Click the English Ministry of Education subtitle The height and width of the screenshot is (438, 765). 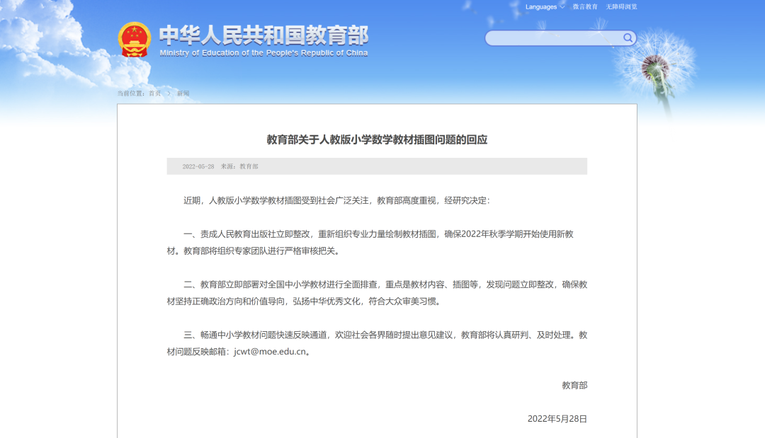pos(264,53)
